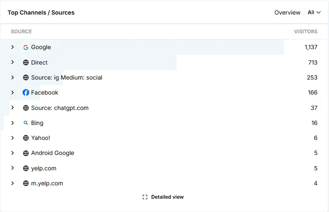The width and height of the screenshot is (329, 212).
Task: Expand the Bing source row
Action: (x=13, y=123)
